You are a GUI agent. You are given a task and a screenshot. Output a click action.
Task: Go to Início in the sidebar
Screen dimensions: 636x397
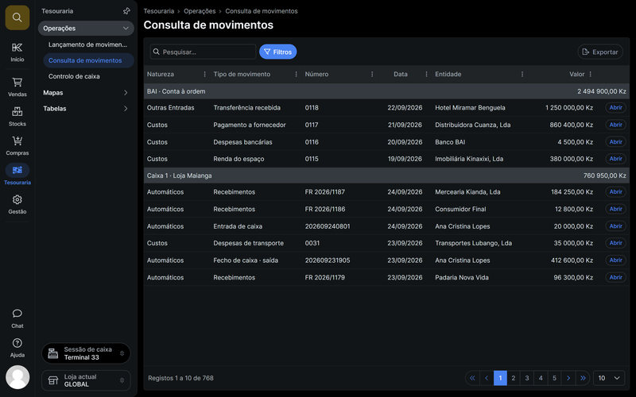click(x=17, y=52)
